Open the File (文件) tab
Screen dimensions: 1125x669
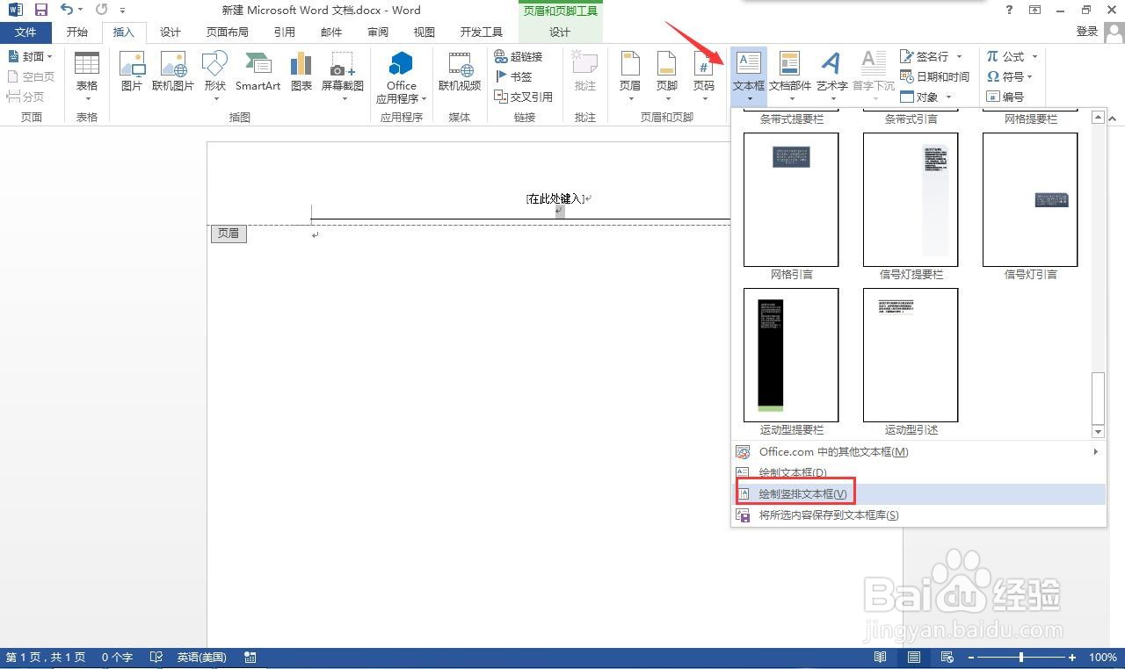(x=26, y=32)
